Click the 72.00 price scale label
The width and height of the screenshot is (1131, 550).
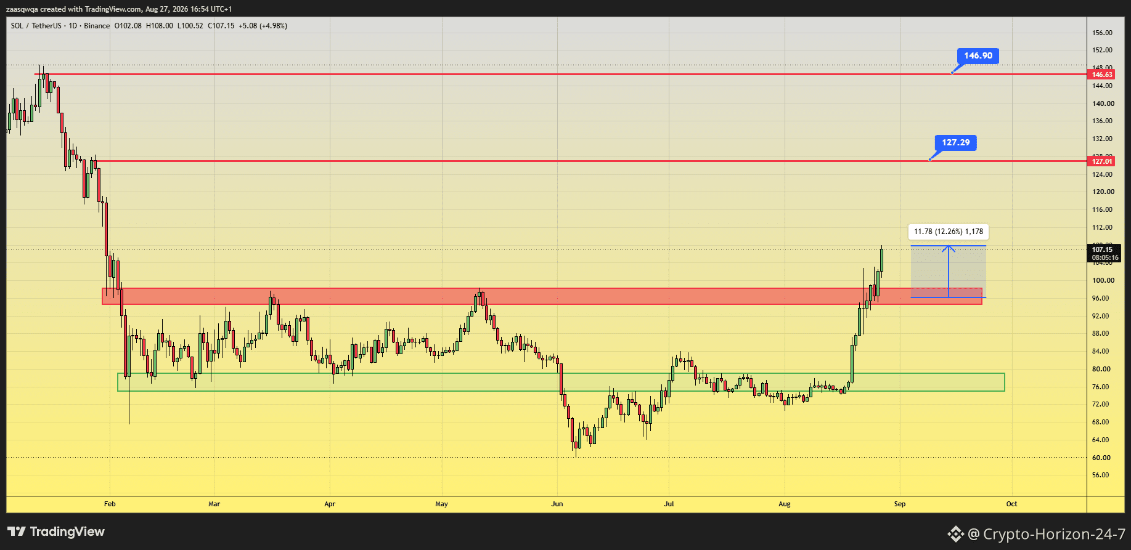click(x=1101, y=405)
